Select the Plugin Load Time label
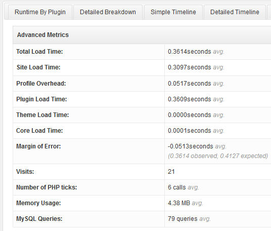 click(x=41, y=99)
